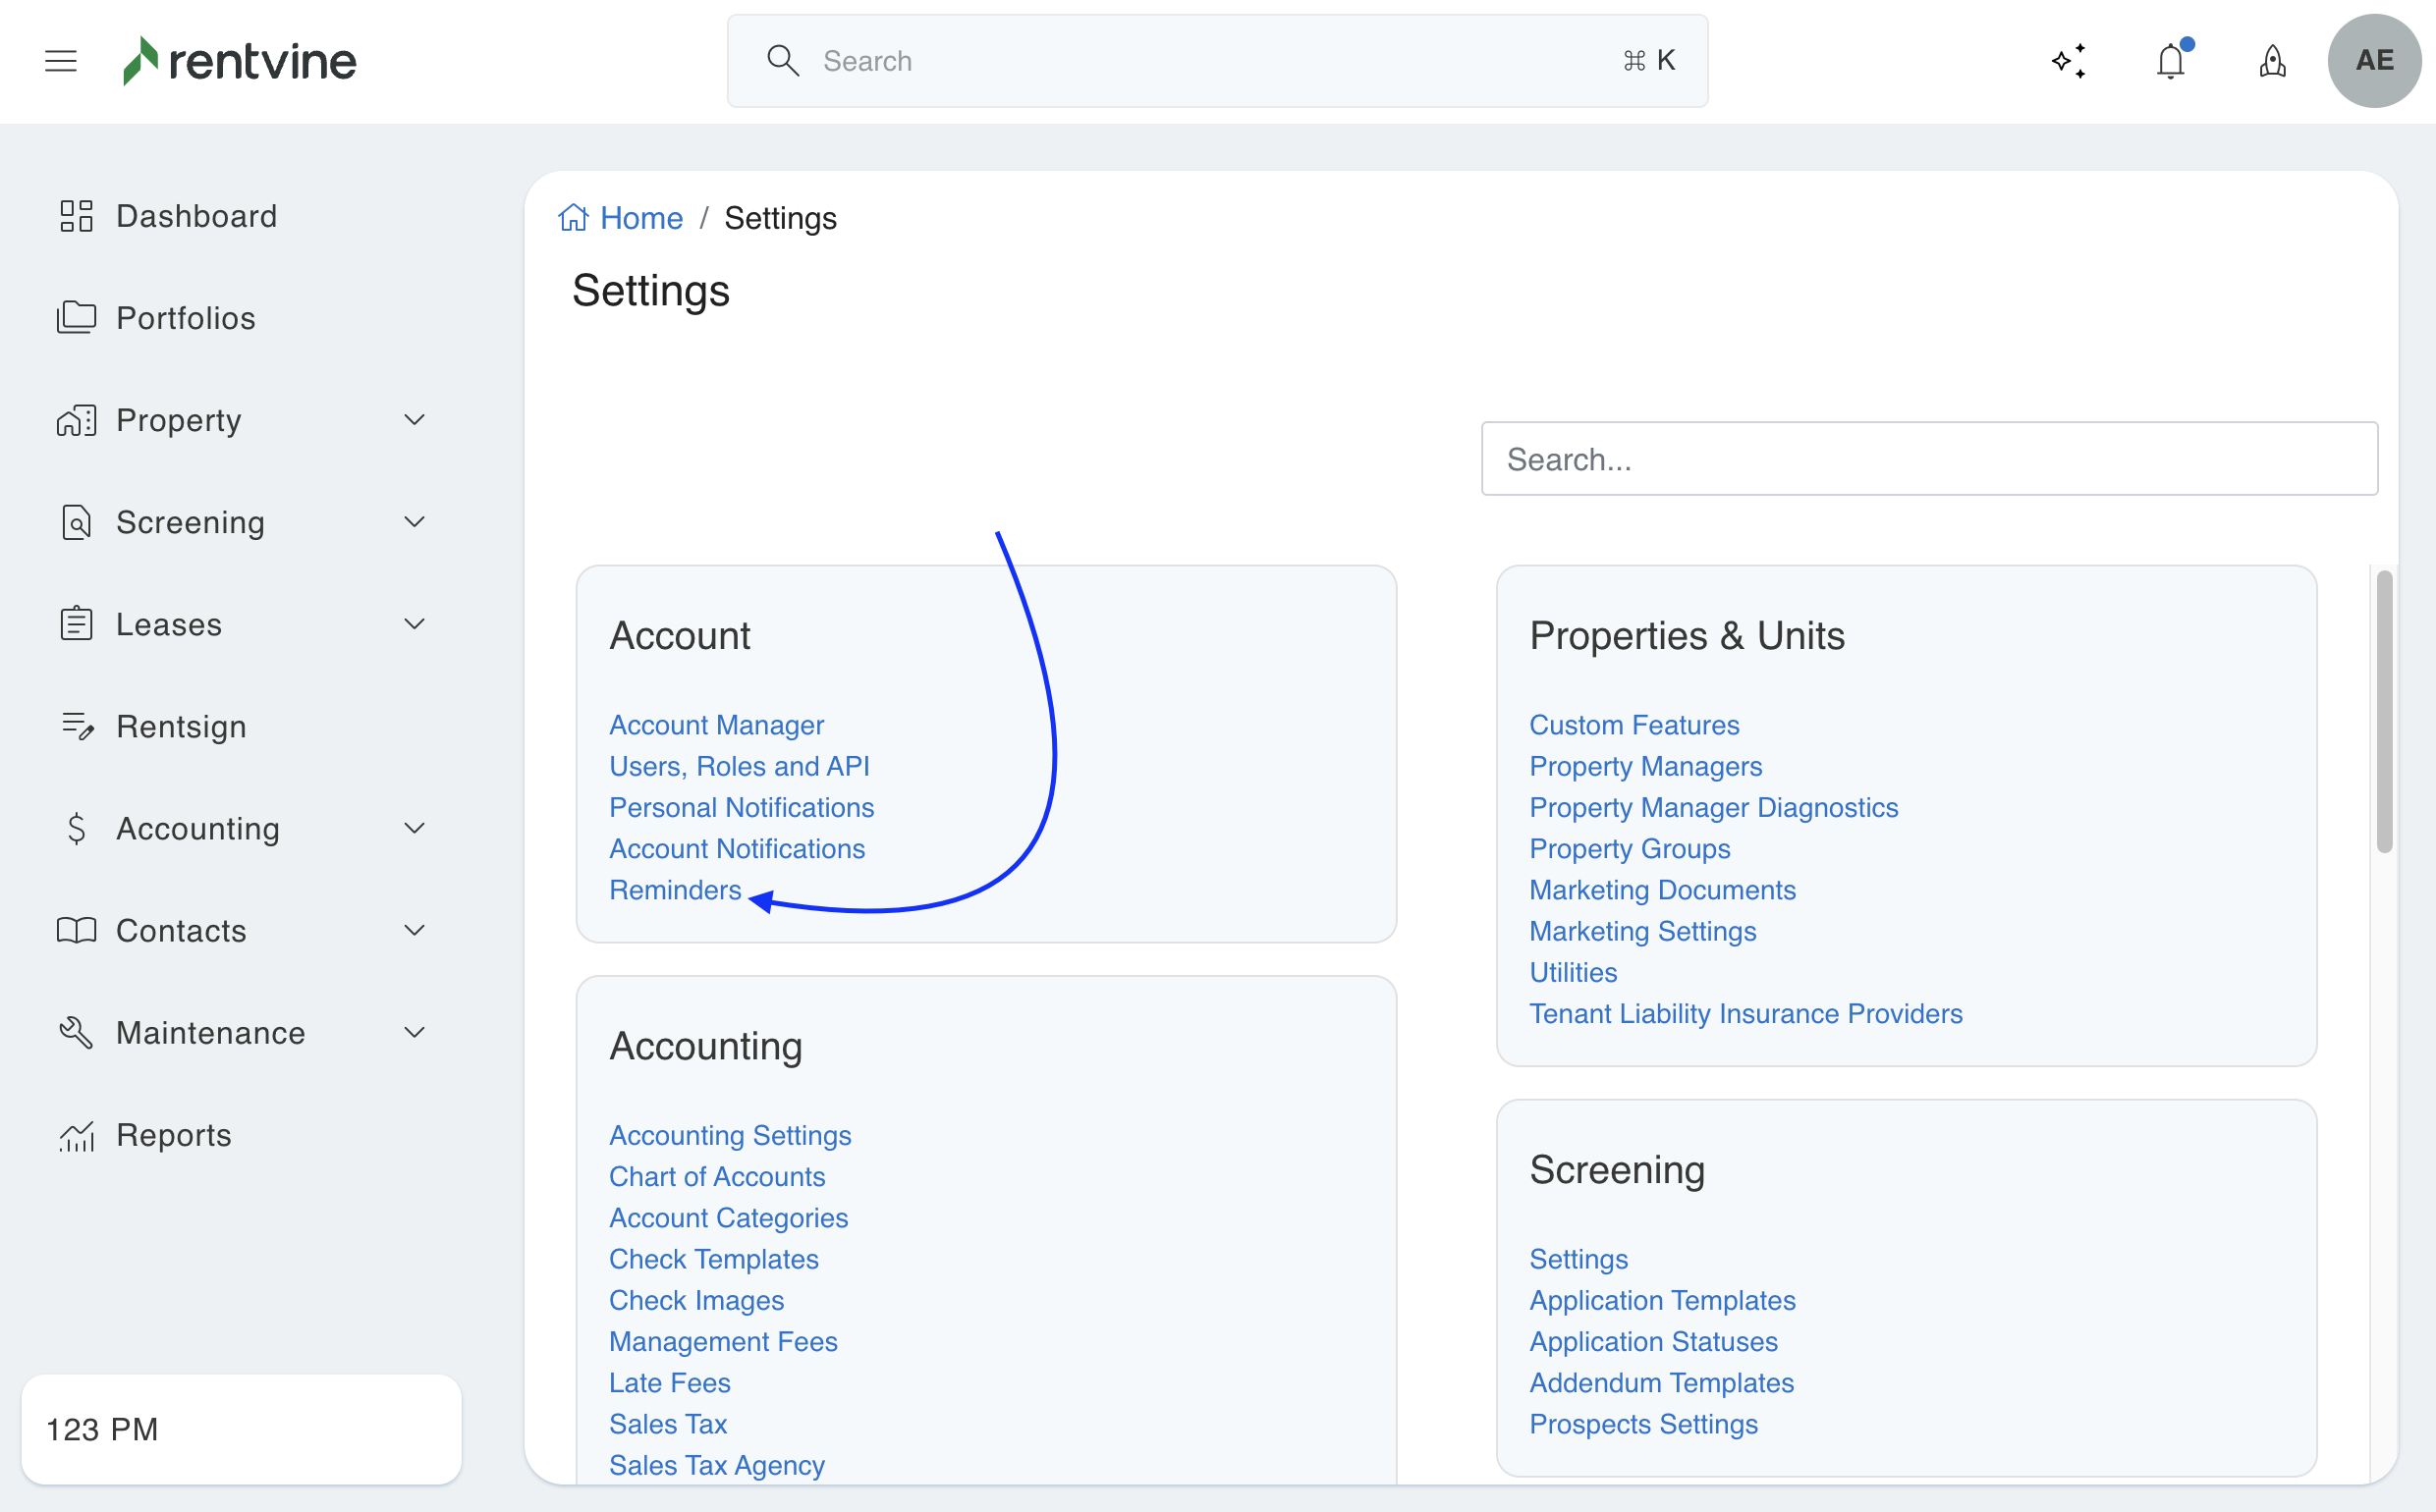
Task: Click the Home breadcrumb house icon
Action: tap(574, 218)
